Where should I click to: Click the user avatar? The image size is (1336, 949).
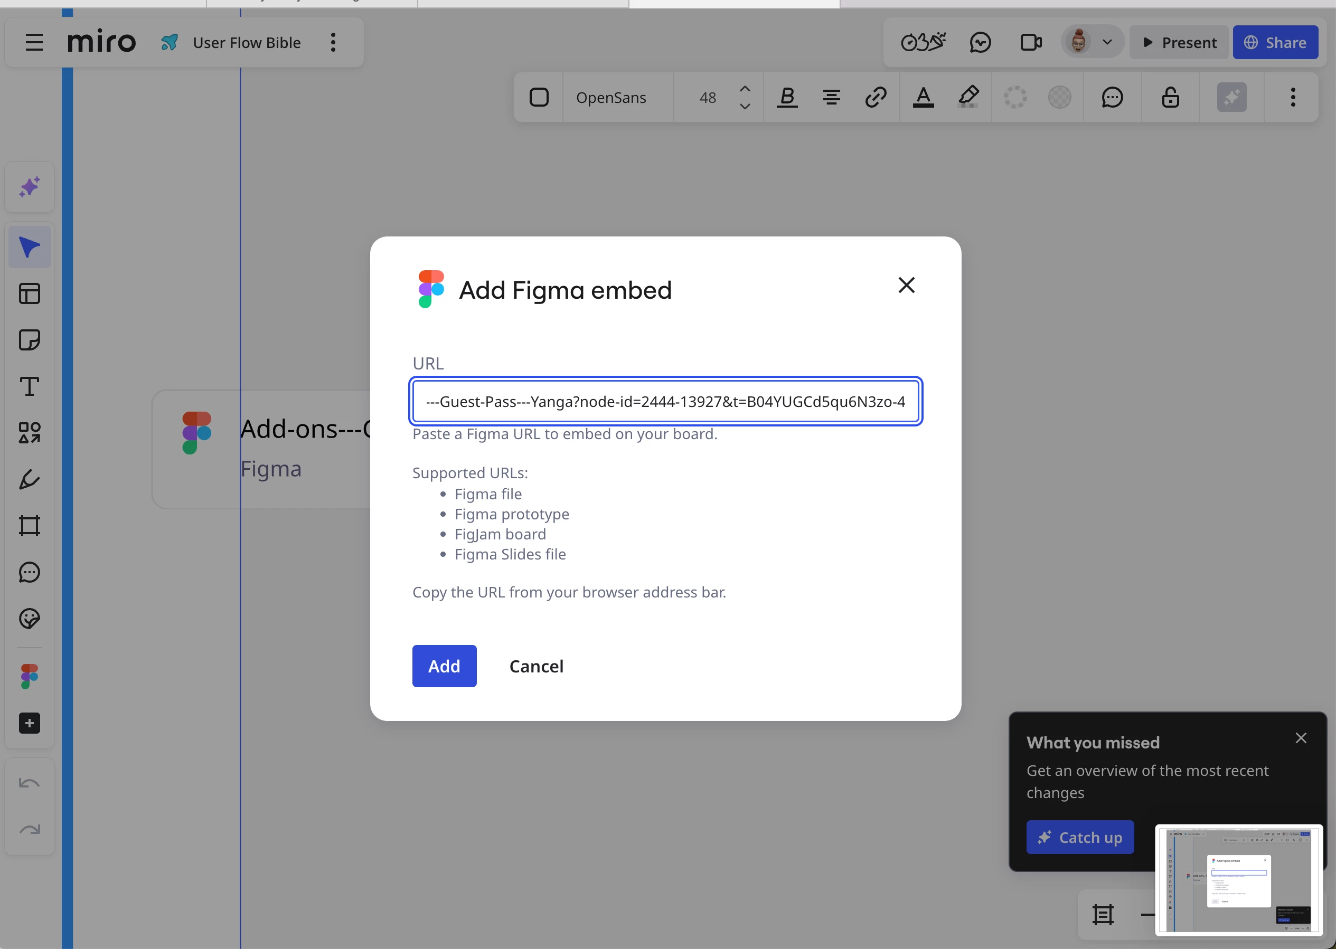[x=1079, y=42]
